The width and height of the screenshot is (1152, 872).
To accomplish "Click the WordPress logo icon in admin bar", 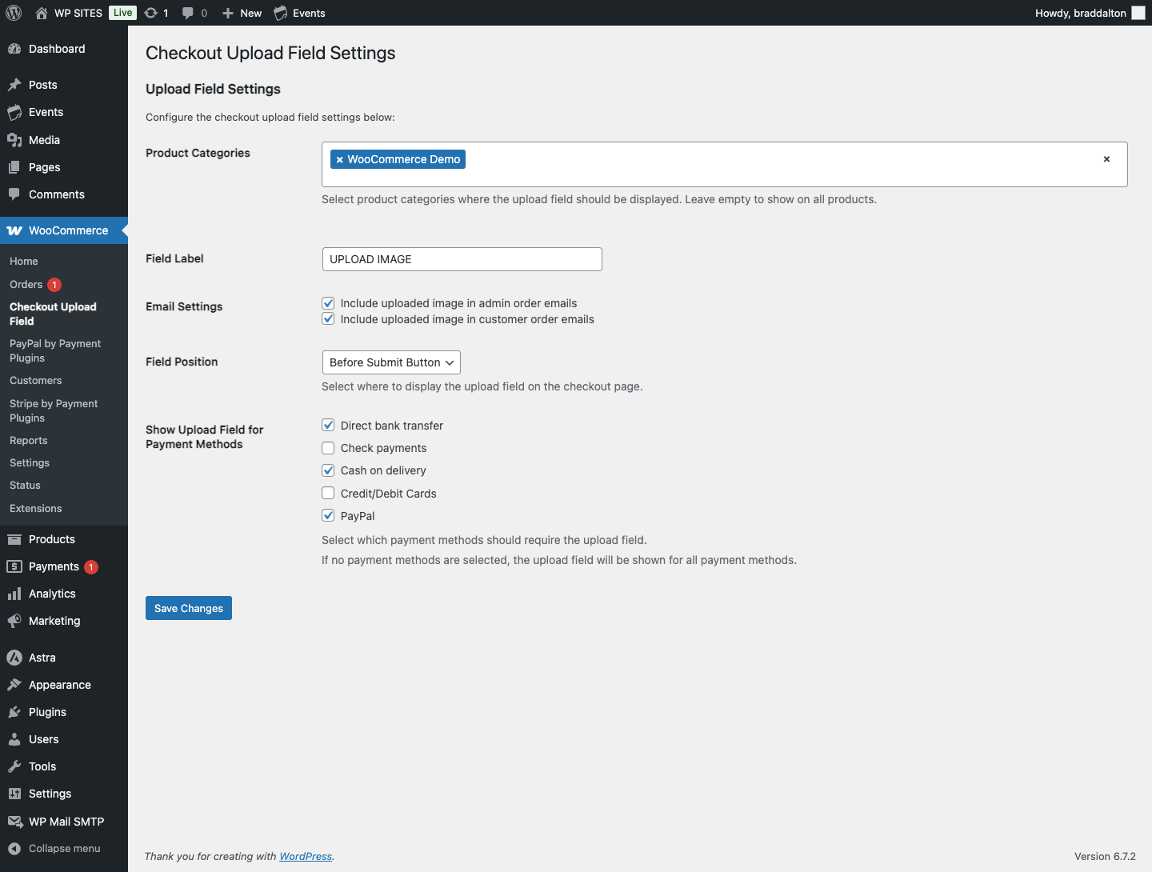I will tap(14, 13).
